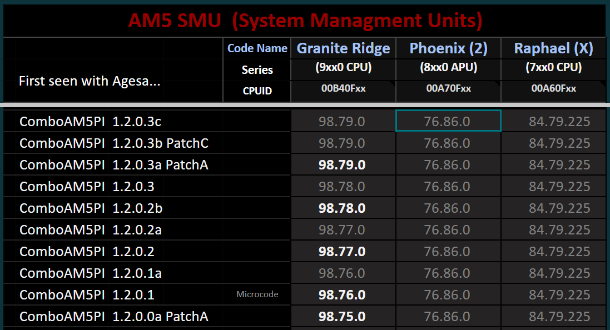Click Phoenix 76.86.0 in 1.2.0.2b row
The width and height of the screenshot is (610, 330).
pyautogui.click(x=449, y=208)
